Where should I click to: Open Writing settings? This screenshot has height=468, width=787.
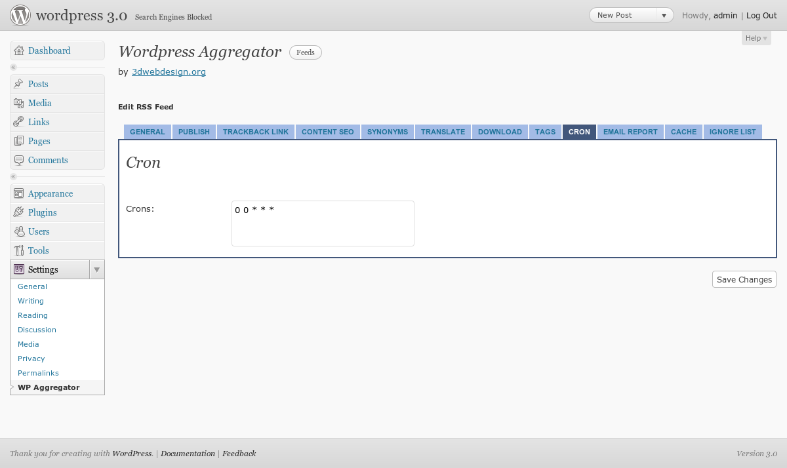[31, 301]
